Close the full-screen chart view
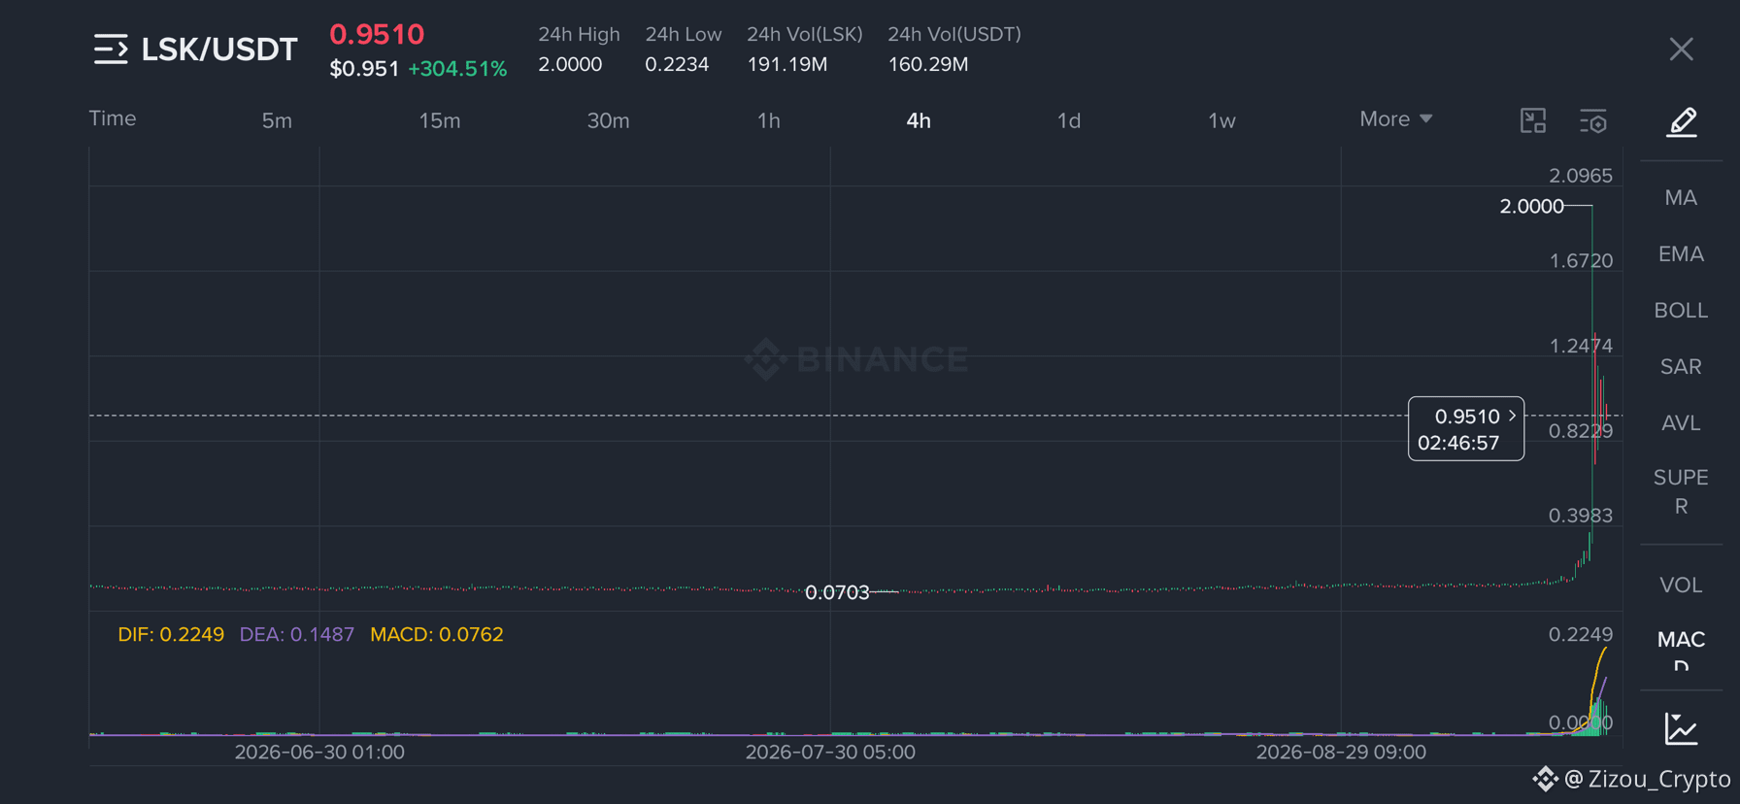This screenshot has height=804, width=1740. coord(1681,49)
